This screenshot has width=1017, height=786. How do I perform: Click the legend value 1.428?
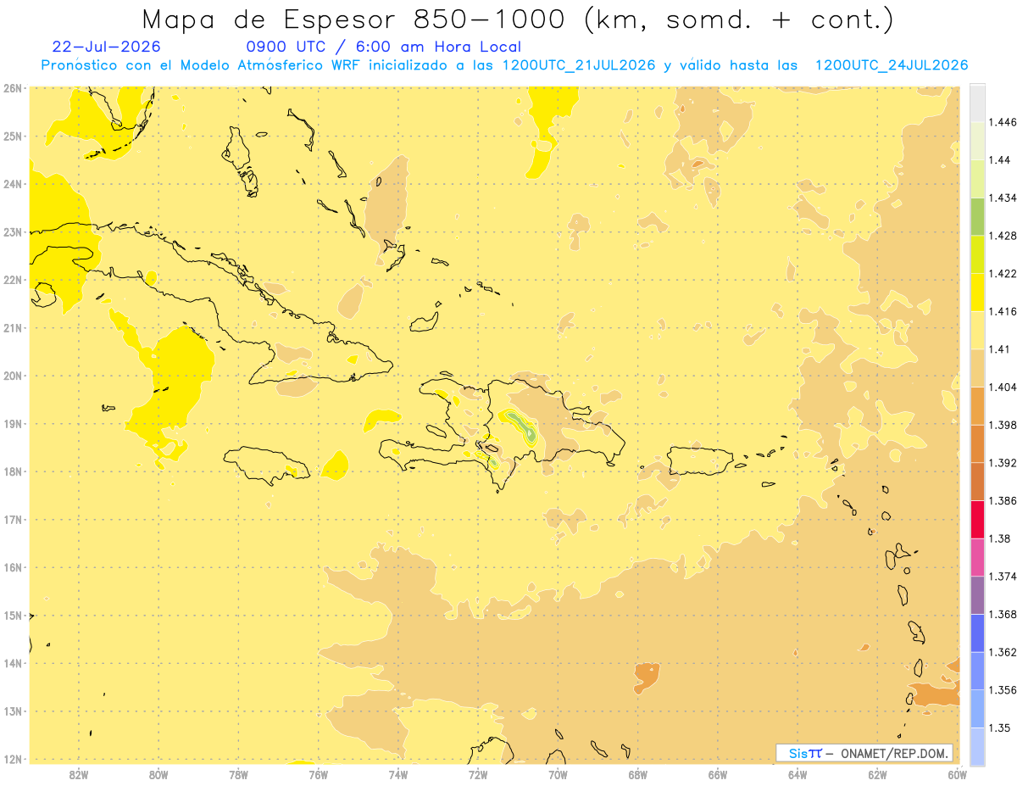1002,236
